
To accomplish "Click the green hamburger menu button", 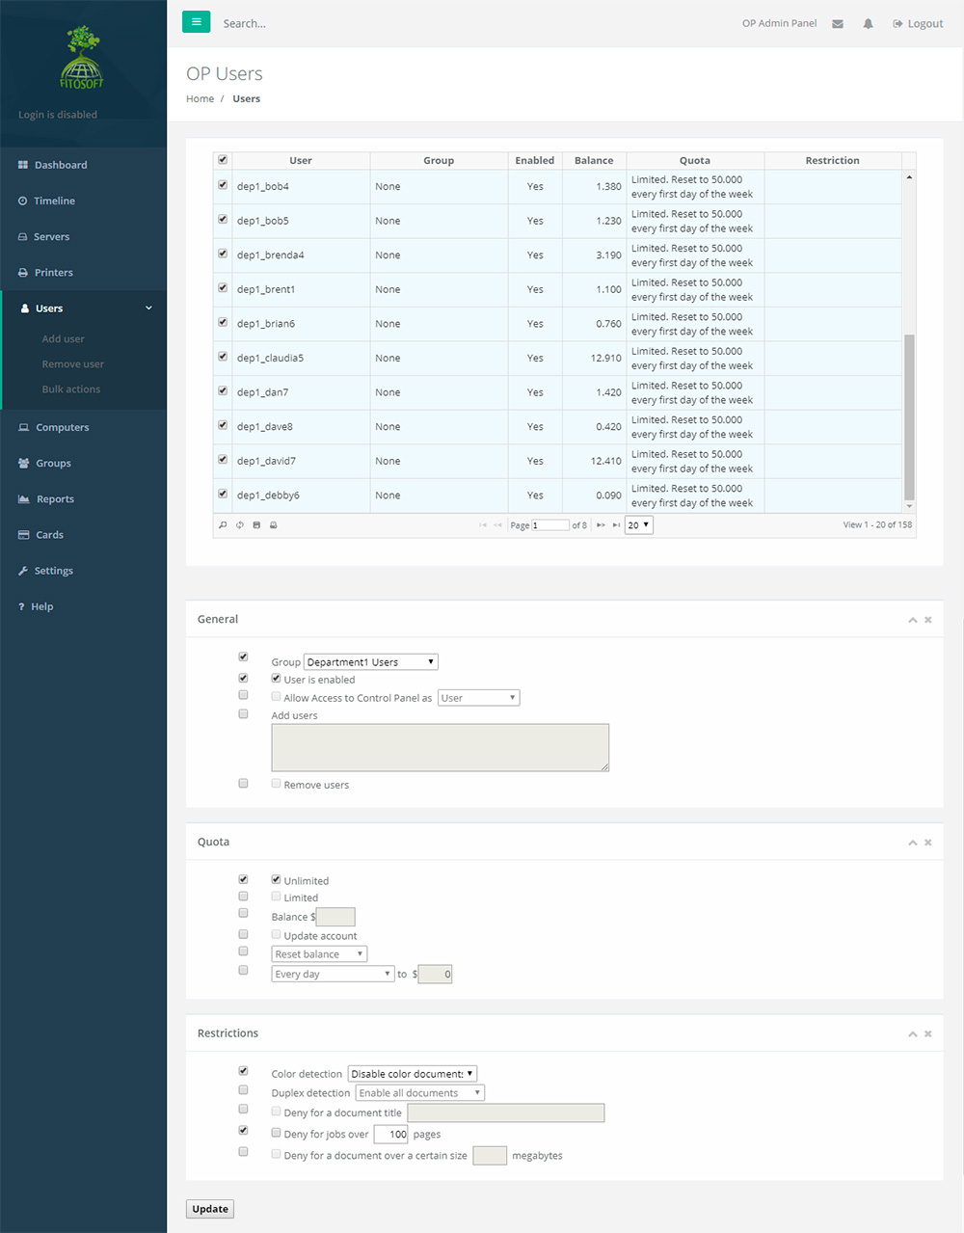I will 196,22.
